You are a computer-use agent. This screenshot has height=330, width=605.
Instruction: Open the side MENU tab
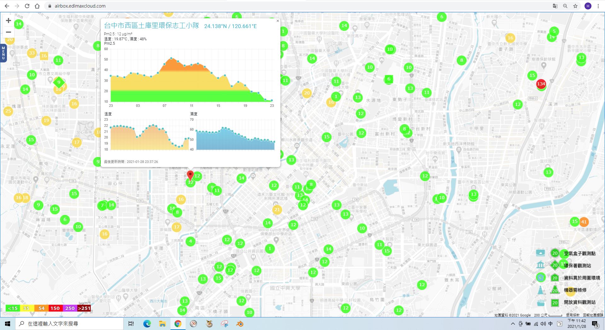click(x=3, y=53)
